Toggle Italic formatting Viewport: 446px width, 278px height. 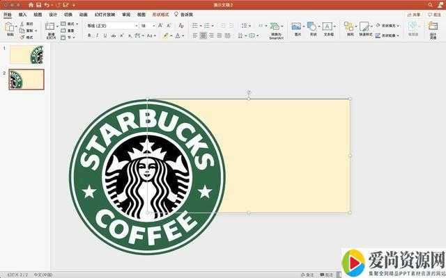tap(97, 35)
